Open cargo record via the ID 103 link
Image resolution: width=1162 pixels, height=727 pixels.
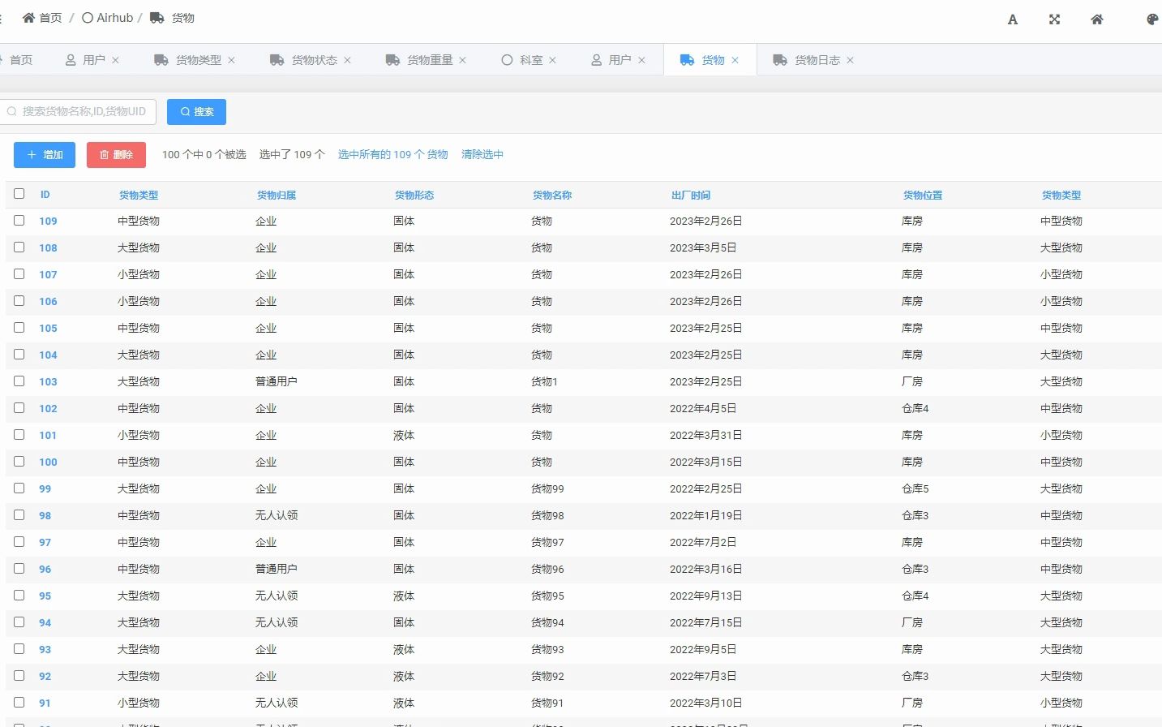[x=47, y=381]
